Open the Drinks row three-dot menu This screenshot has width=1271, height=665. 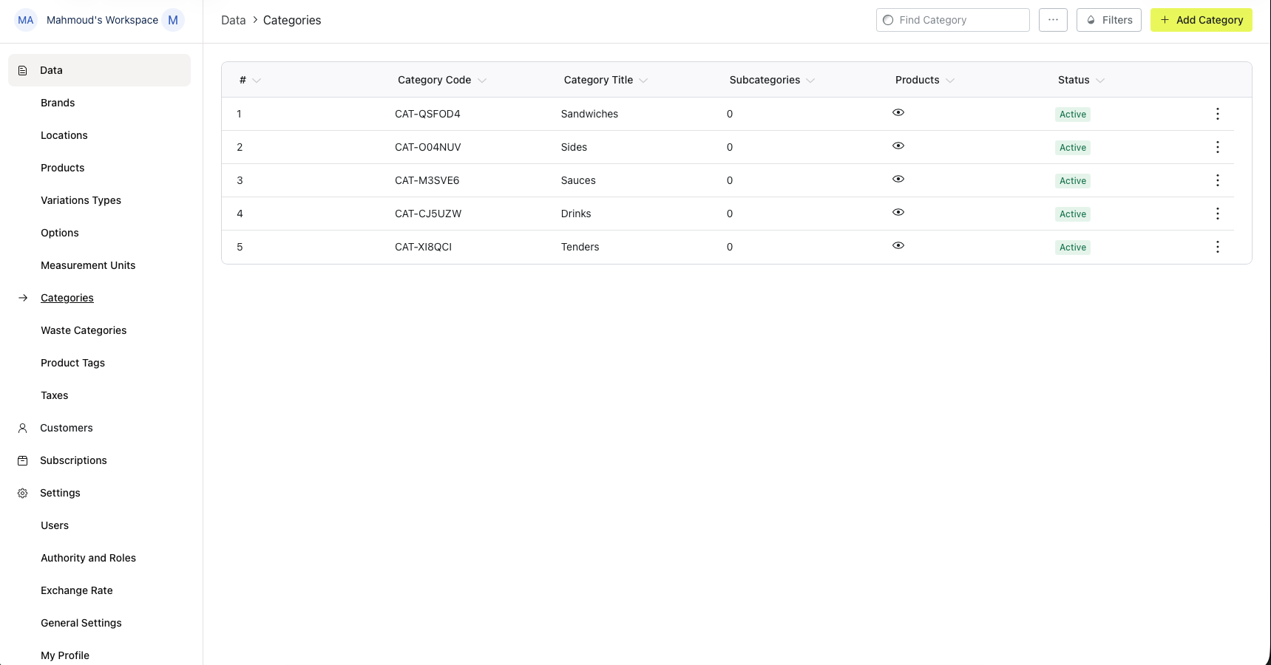1217,214
